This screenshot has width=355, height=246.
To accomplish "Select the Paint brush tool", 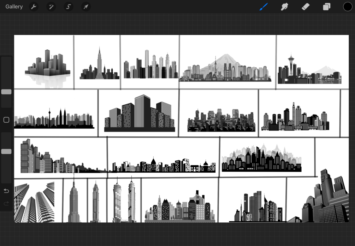I will [264, 6].
